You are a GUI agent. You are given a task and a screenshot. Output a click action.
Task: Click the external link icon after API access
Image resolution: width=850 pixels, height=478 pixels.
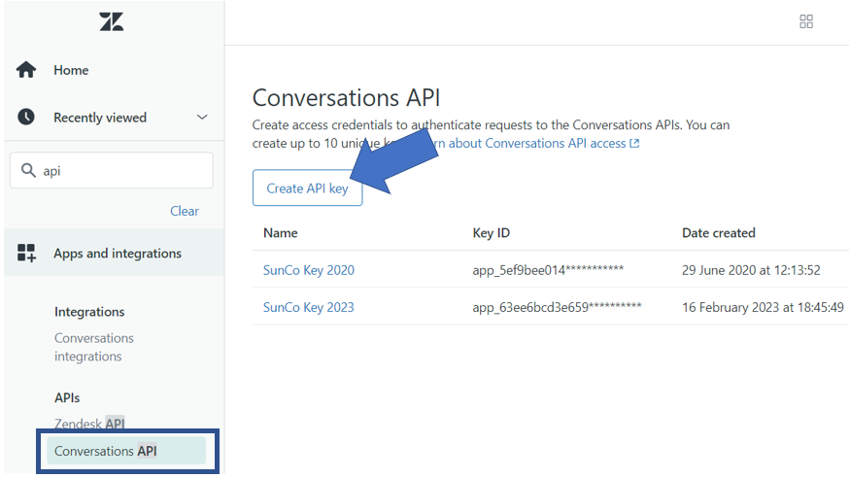pos(634,144)
